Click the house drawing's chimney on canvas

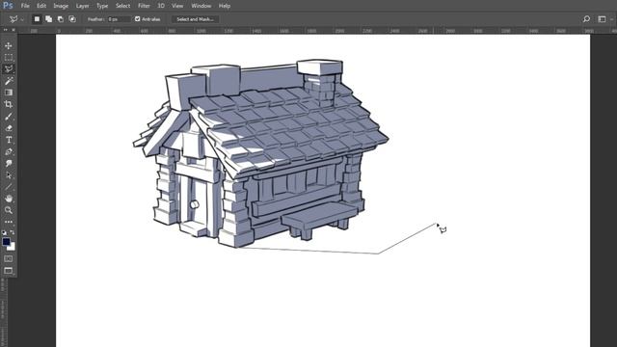tap(320, 83)
